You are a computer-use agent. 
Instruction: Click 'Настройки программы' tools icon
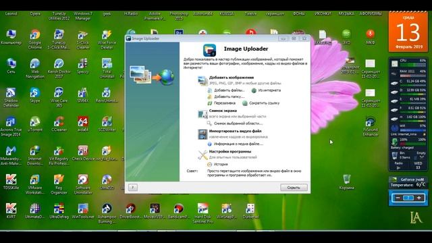tap(202, 155)
